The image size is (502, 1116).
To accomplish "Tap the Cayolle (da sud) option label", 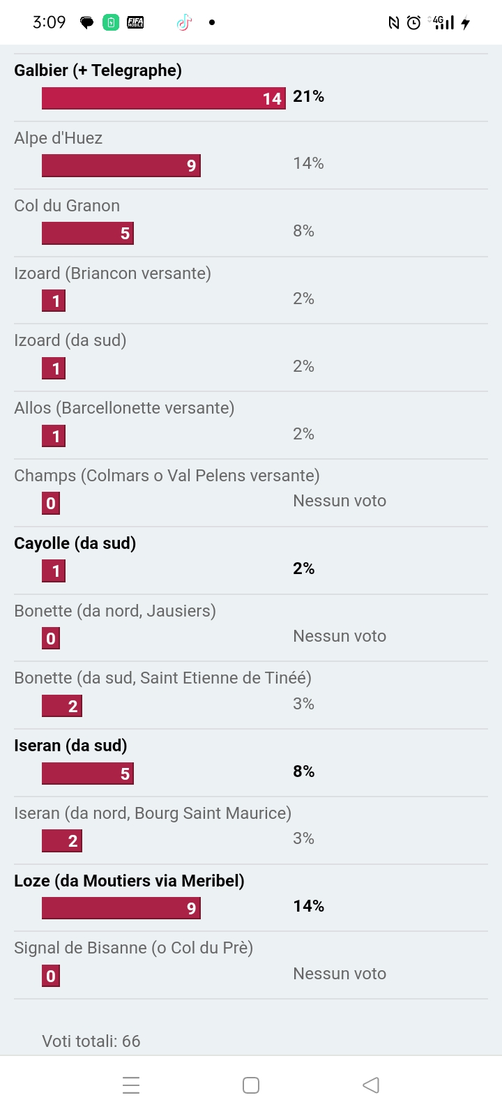I will coord(75,543).
